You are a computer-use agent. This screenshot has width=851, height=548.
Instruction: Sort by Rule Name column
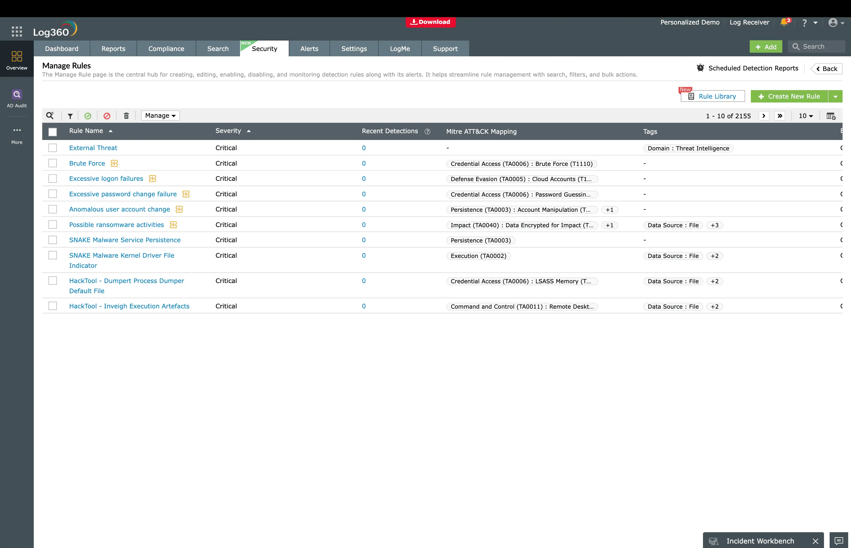point(91,131)
